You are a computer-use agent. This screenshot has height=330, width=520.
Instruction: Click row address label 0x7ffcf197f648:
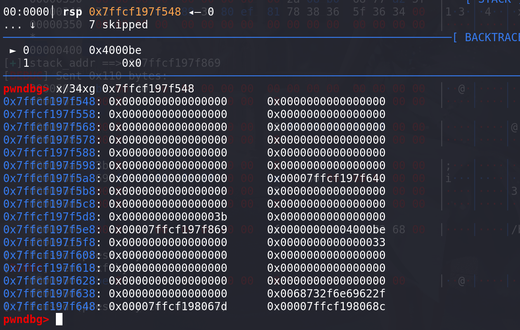[x=52, y=307]
